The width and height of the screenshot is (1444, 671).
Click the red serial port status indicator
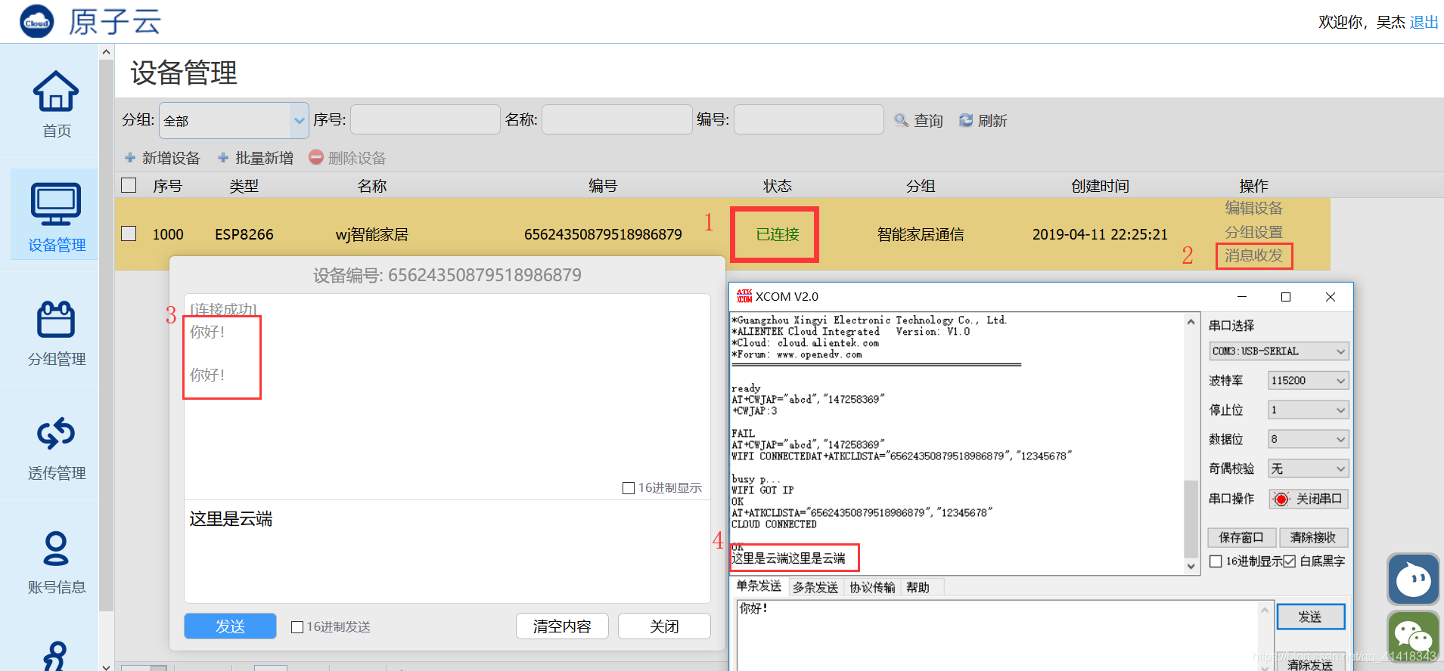1281,499
